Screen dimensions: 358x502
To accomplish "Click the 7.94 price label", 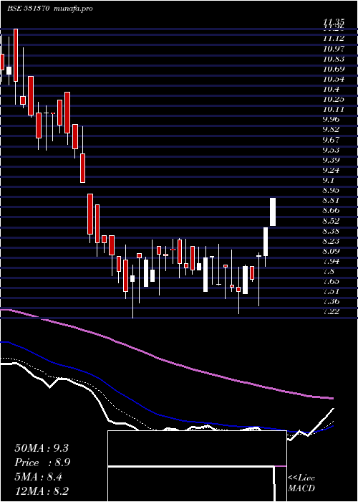I will pos(331,261).
